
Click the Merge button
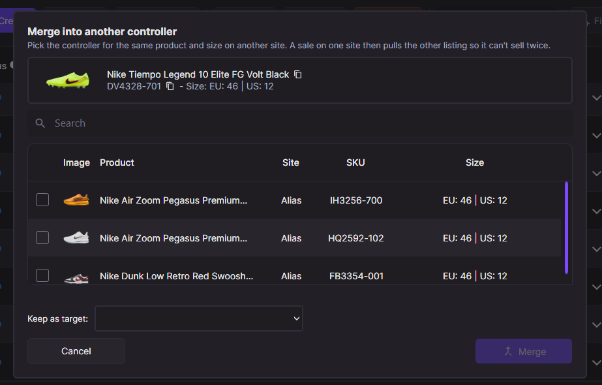524,351
